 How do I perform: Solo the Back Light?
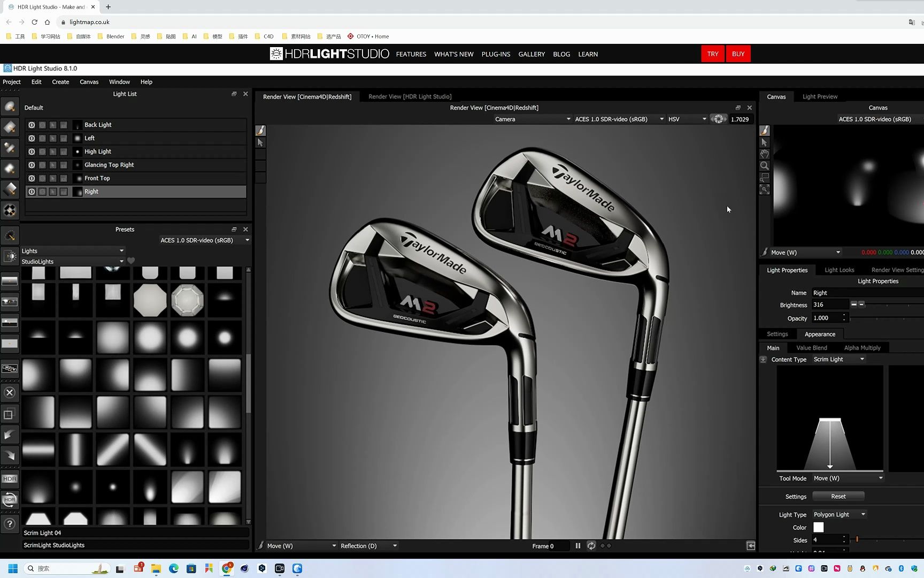[42, 125]
